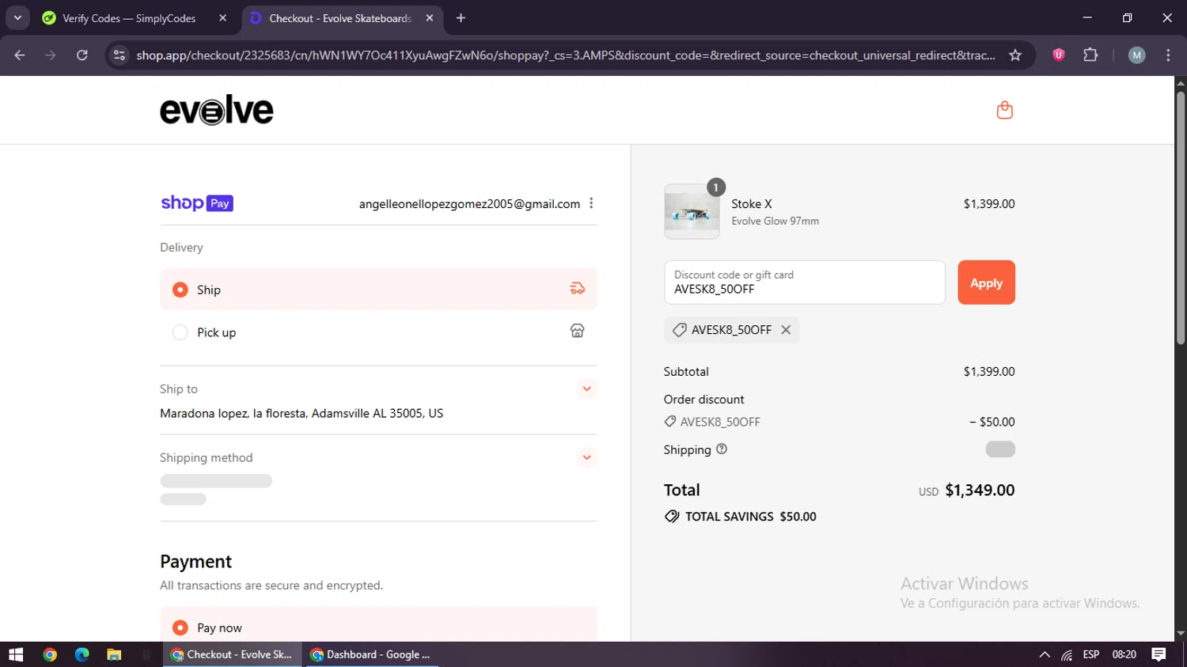1187x667 pixels.
Task: Click the shipping address Maradona lopez text
Action: pyautogui.click(x=301, y=413)
